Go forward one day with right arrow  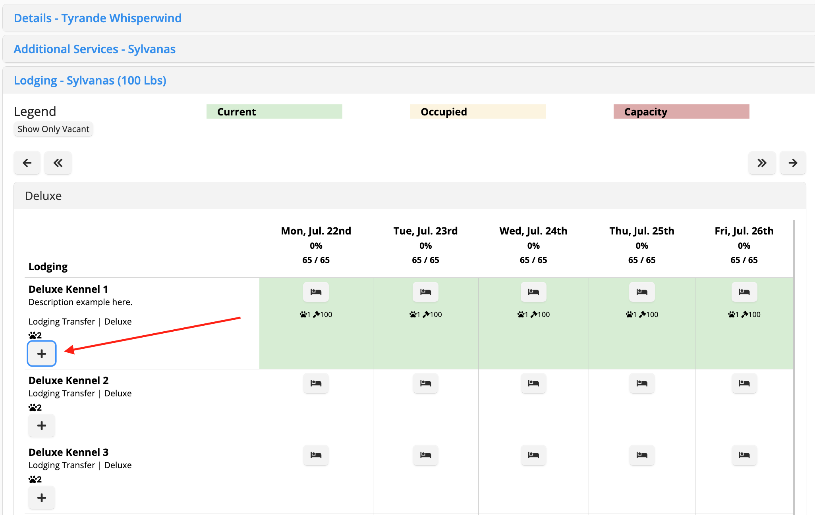(793, 163)
